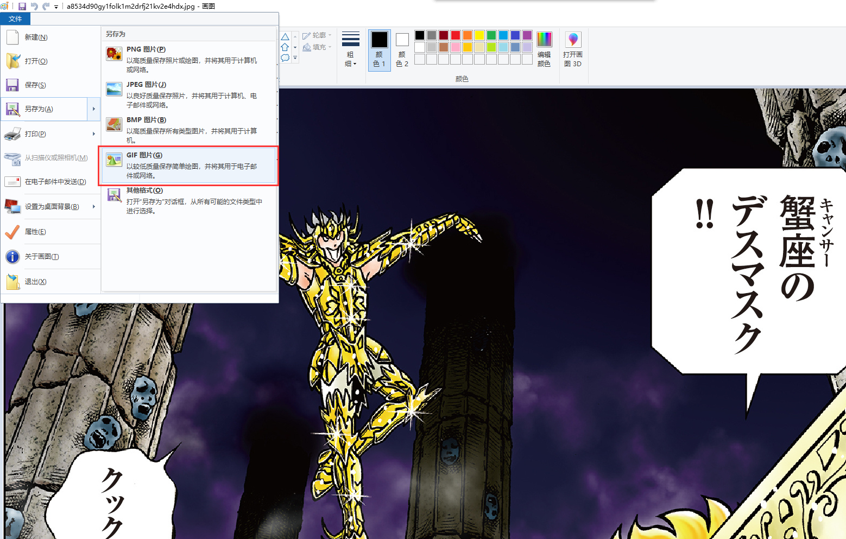Open 编辑颜色 color editor
This screenshot has width=846, height=539.
[x=544, y=49]
